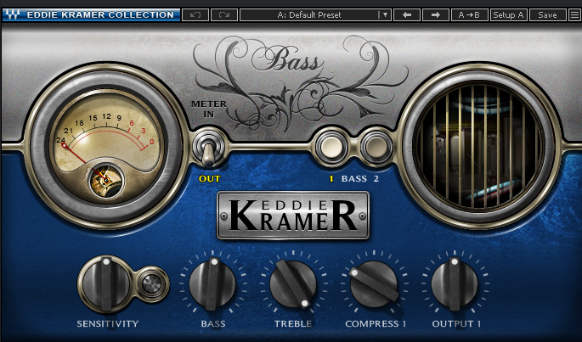
Task: Load the next preset with right arrow
Action: point(436,14)
